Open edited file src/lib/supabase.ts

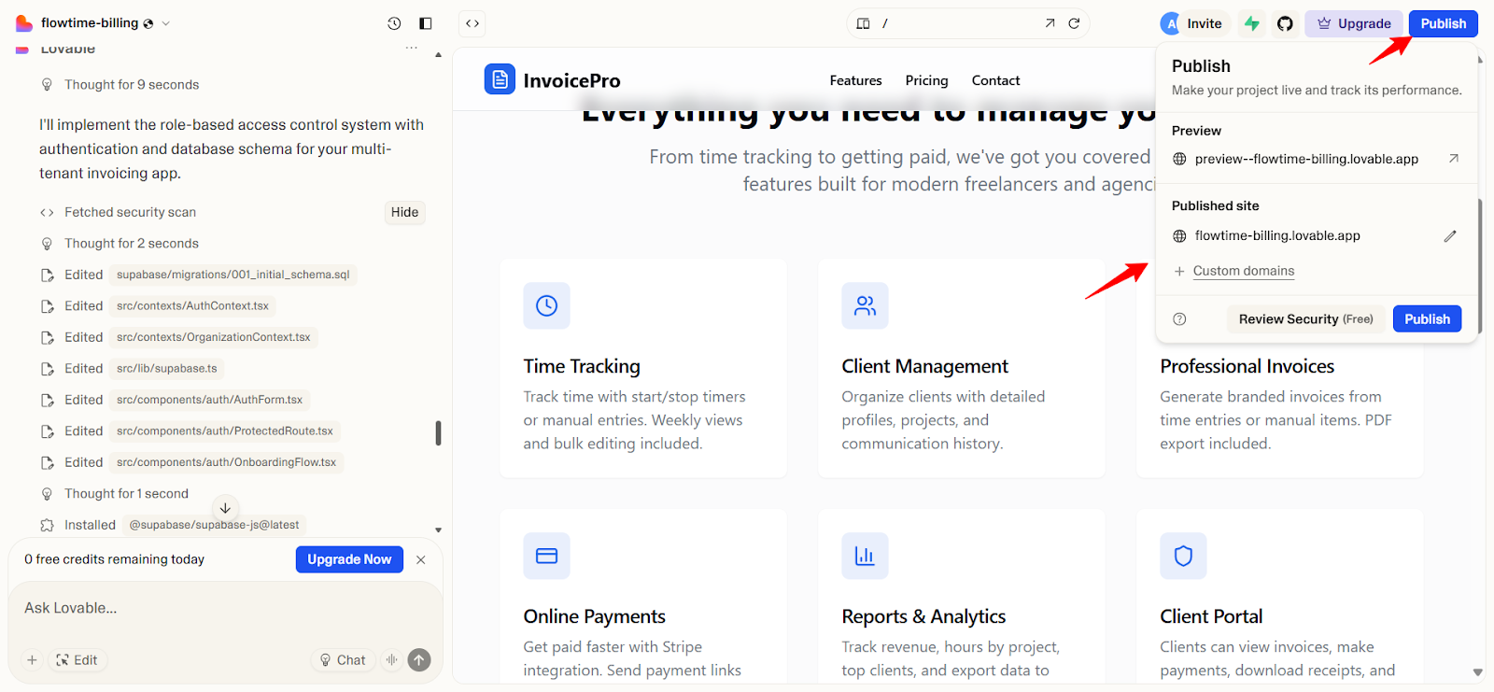point(166,368)
